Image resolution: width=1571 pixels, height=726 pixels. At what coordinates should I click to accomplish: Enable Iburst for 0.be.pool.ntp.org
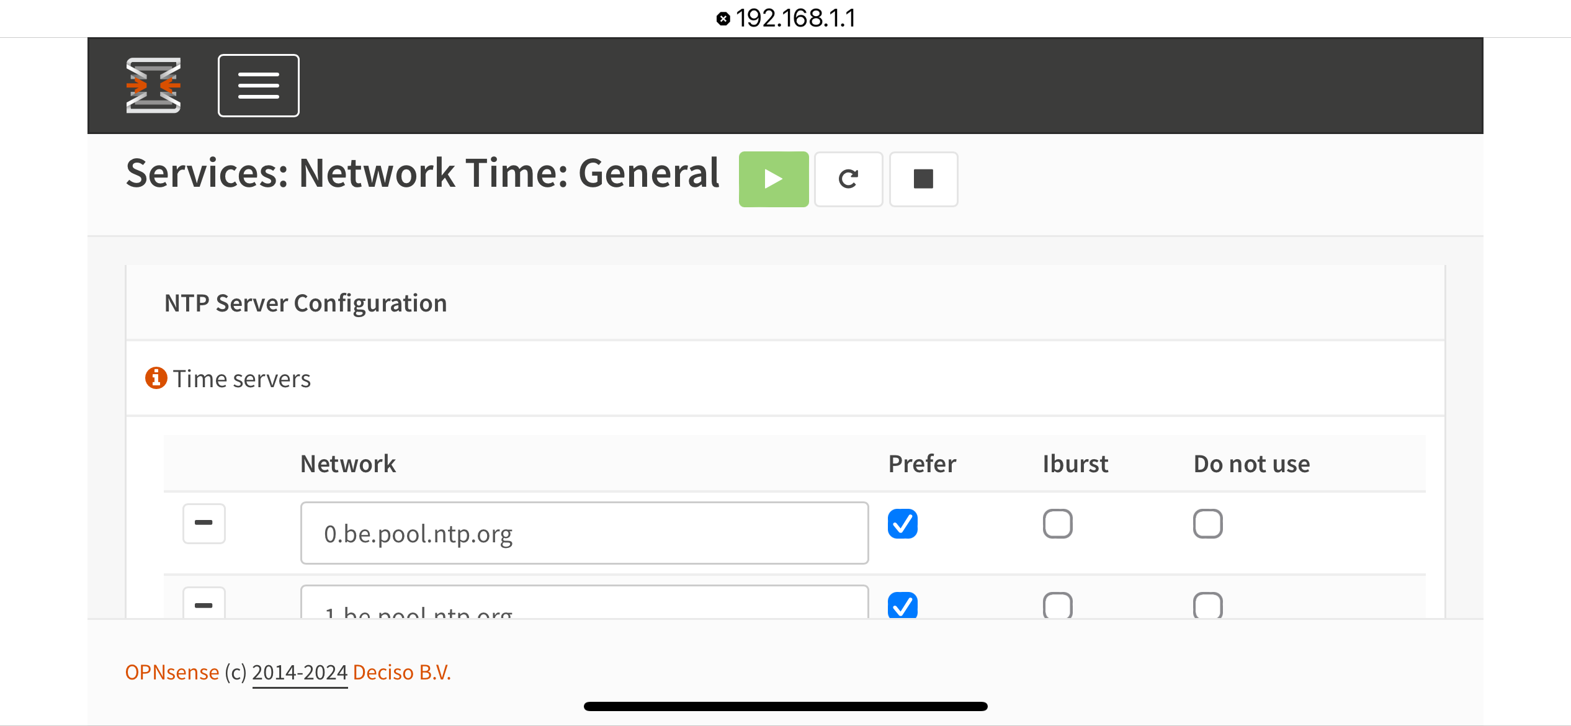tap(1057, 524)
